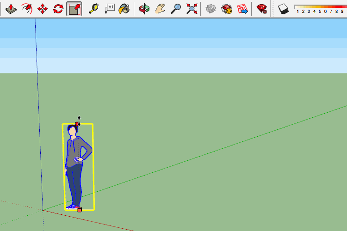The width and height of the screenshot is (347, 231).
Task: Activate the Pan hand tool
Action: (160, 8)
